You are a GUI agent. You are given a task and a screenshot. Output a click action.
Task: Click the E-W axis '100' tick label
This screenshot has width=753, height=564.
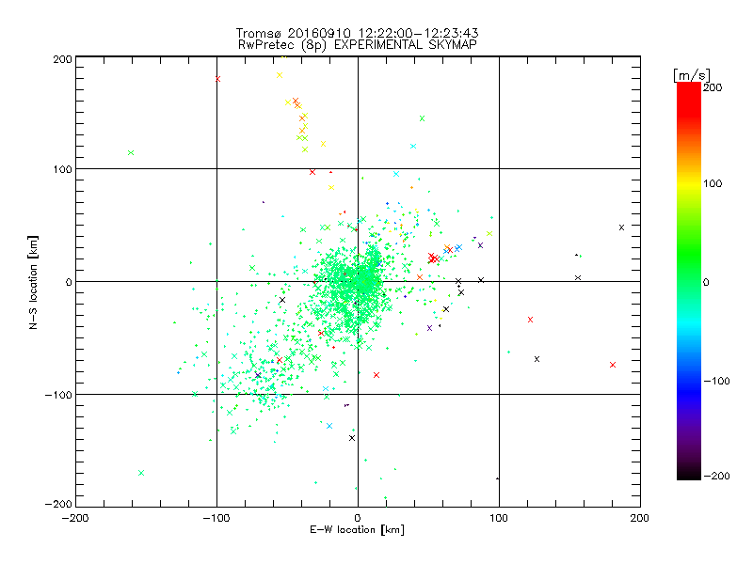click(499, 518)
